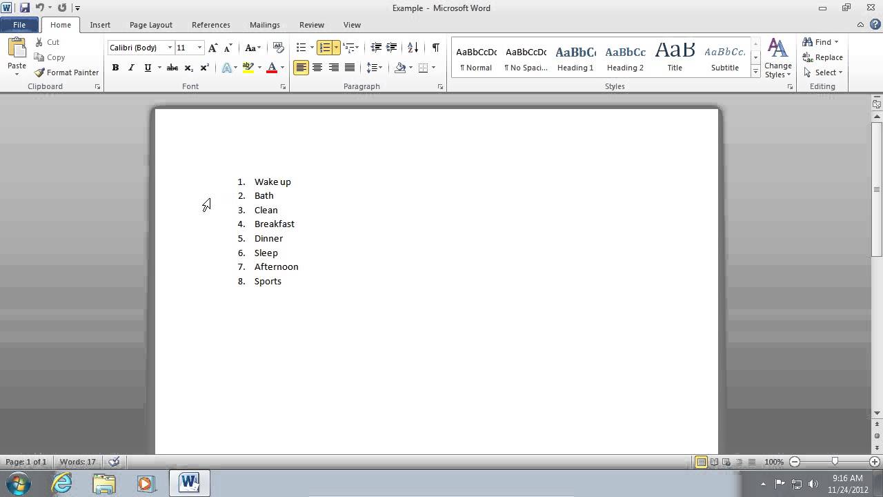Expand the Styles gallery

[756, 72]
